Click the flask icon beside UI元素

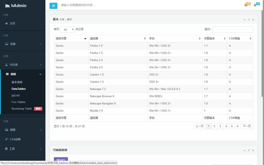point(6,65)
